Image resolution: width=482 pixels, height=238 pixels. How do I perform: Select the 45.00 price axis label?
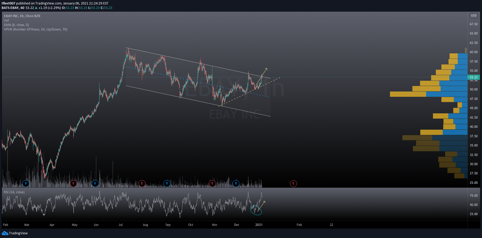coord(474,108)
